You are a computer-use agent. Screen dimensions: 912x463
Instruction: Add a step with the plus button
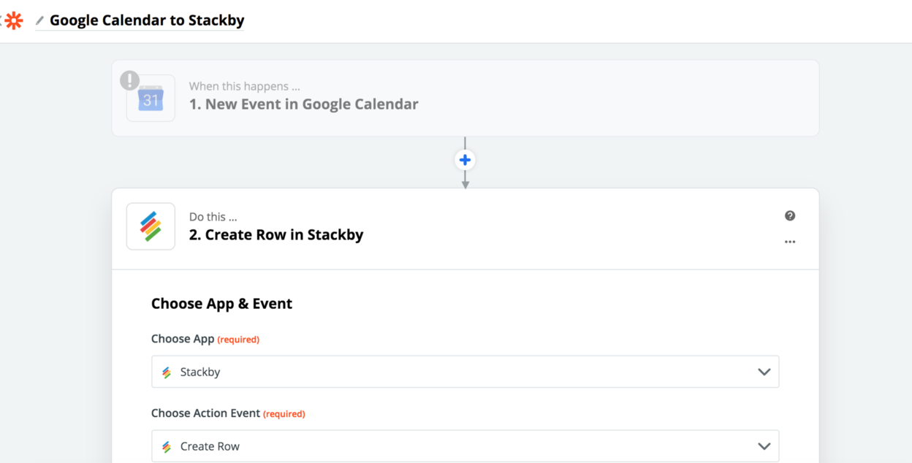point(465,160)
